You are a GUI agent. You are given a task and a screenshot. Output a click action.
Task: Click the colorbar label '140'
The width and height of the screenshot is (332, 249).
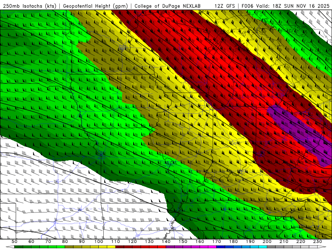[x=166, y=242]
